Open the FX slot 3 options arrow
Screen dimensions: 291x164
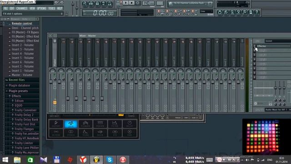pyautogui.click(x=255, y=55)
